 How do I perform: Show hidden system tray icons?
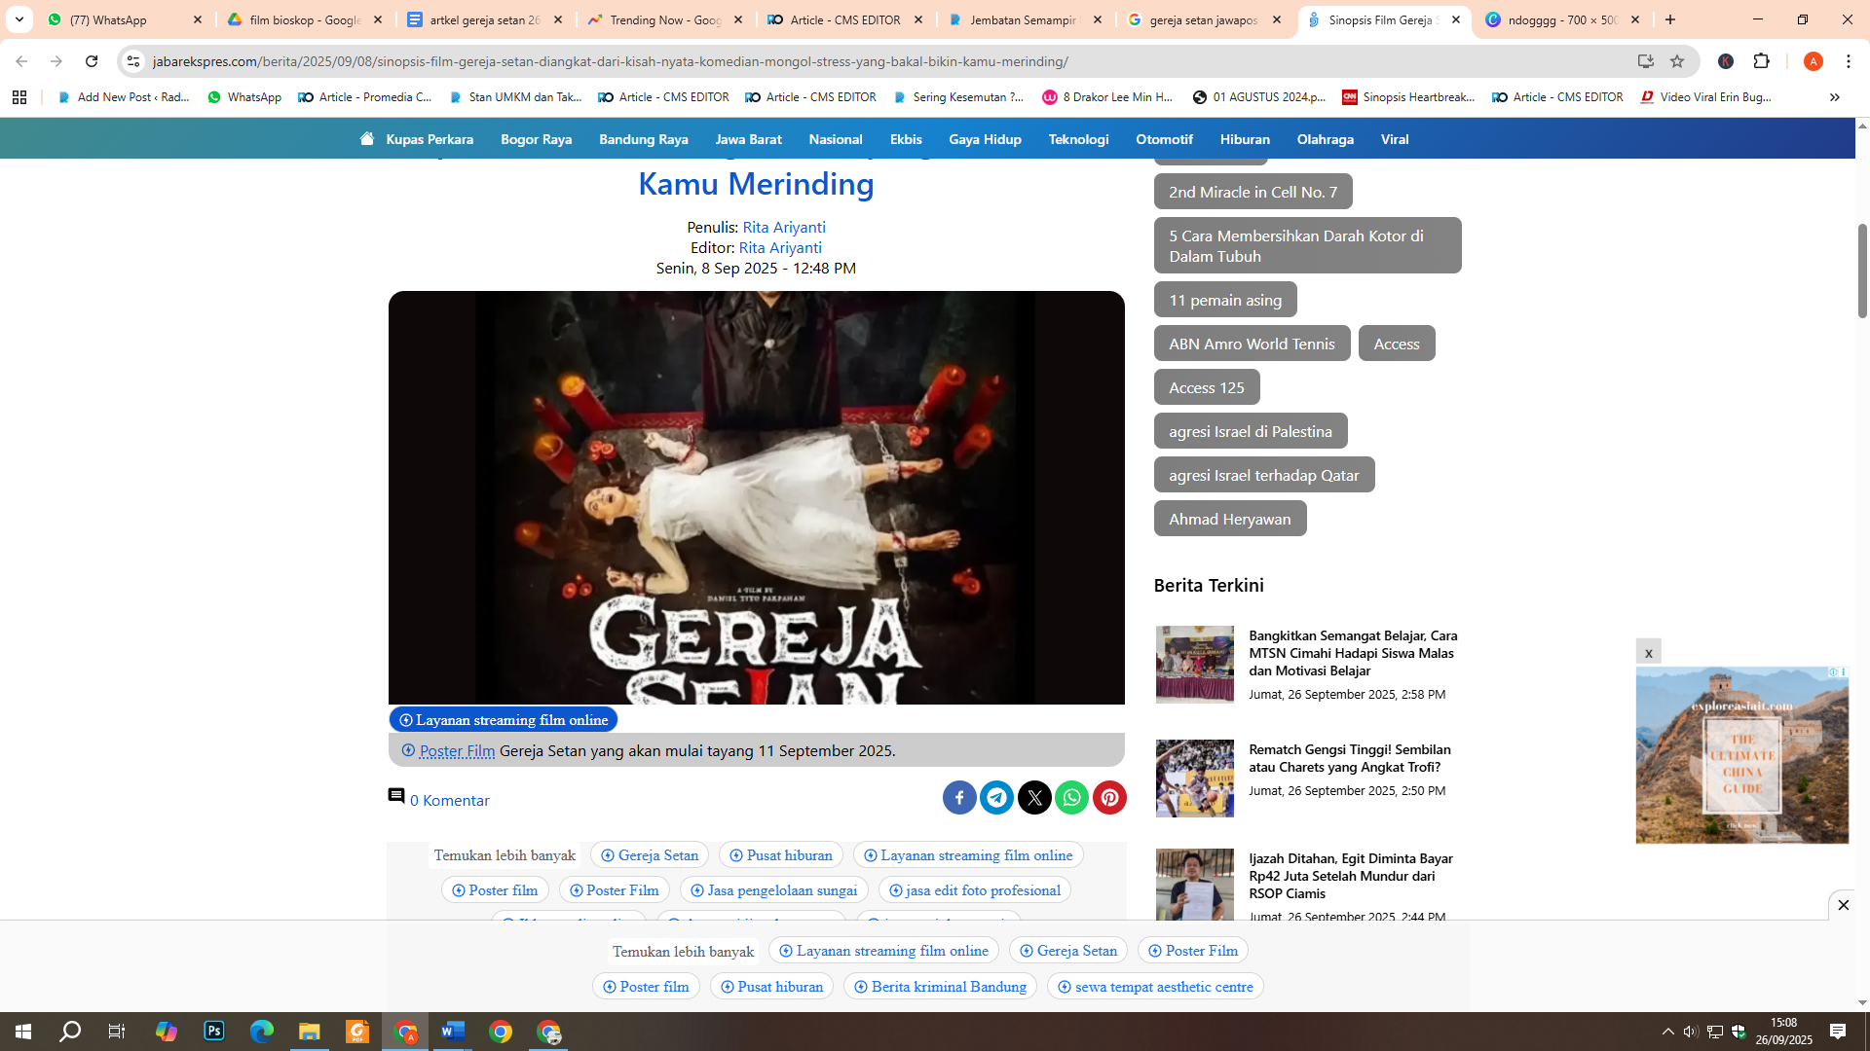point(1668,1032)
